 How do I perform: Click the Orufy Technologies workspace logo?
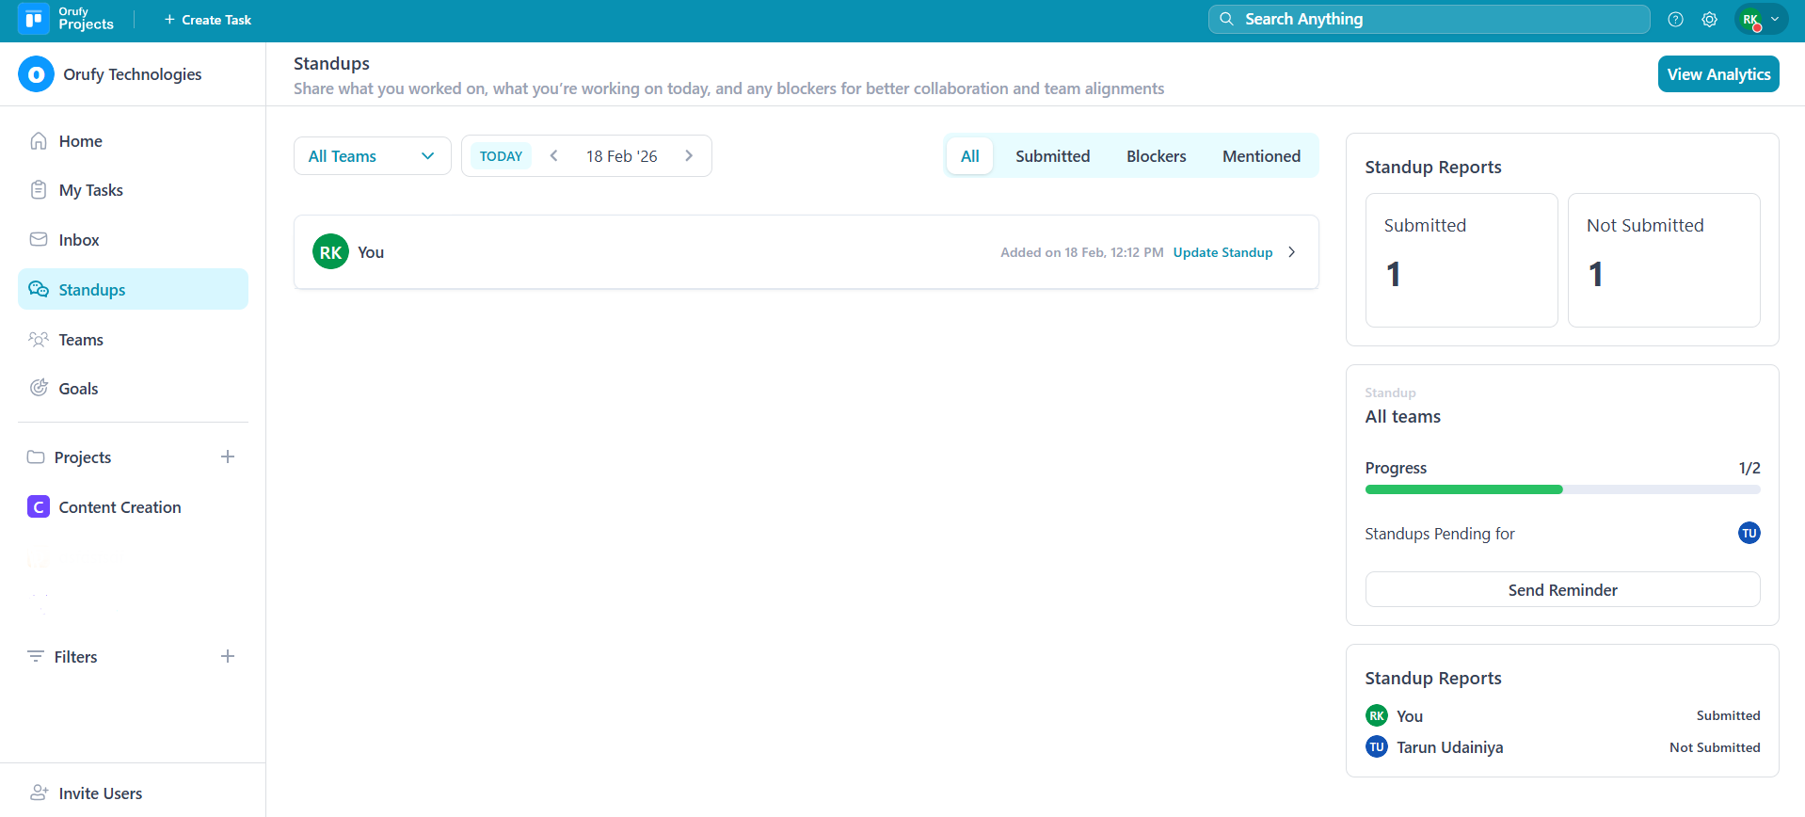click(36, 74)
